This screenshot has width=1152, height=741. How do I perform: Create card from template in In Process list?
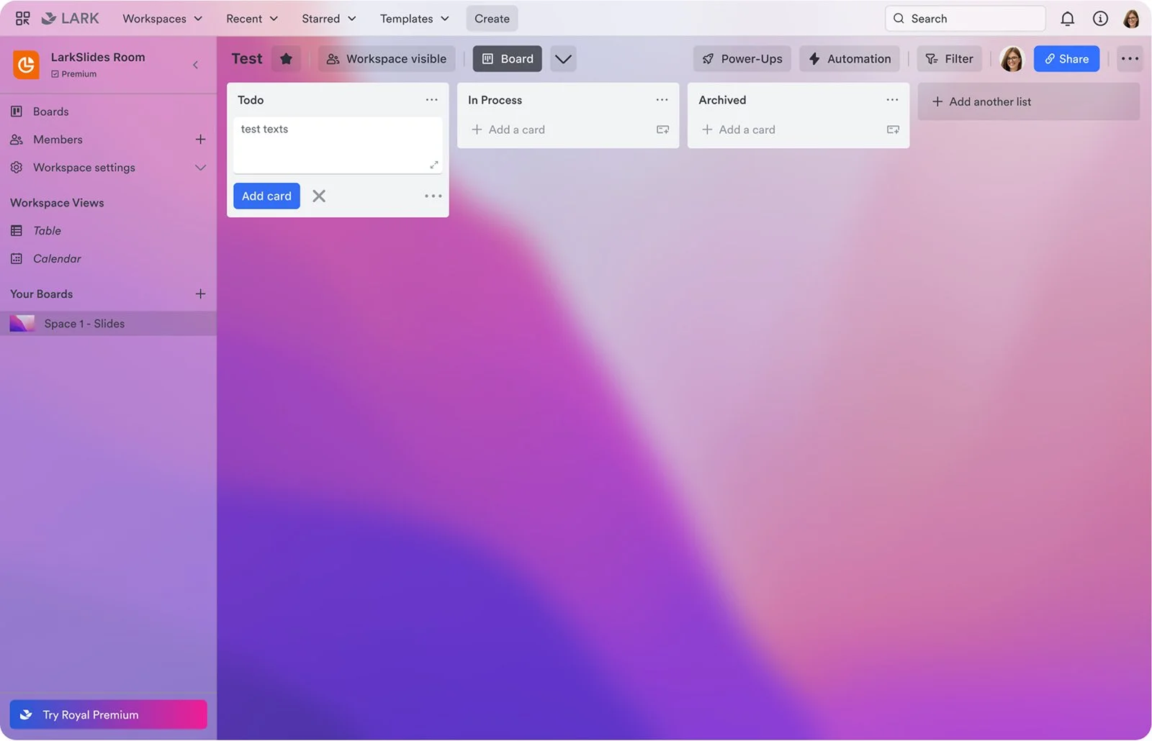point(662,129)
